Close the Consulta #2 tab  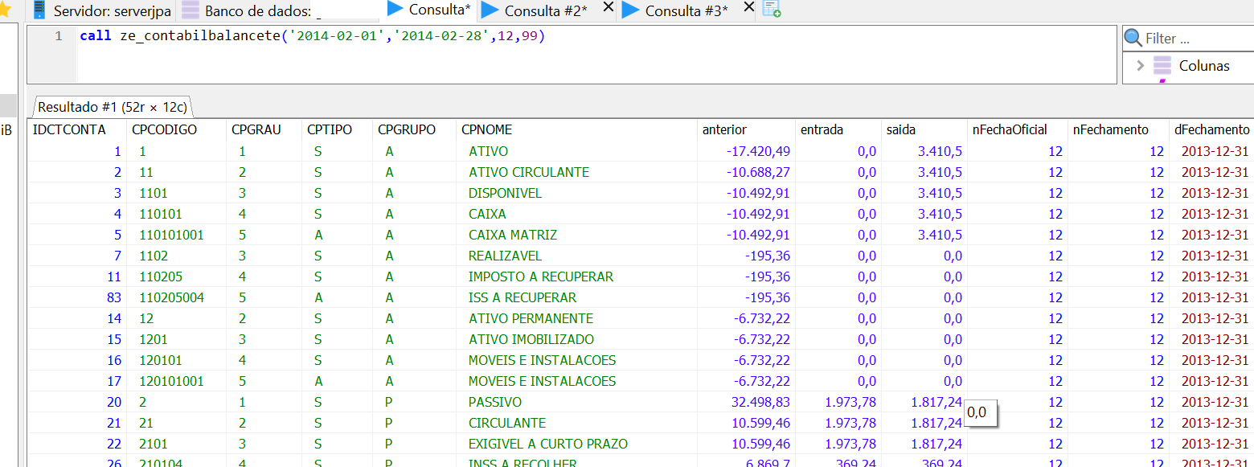pyautogui.click(x=608, y=8)
